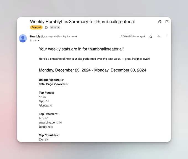
Task: Click the t.co referrer row
Action: (43, 118)
